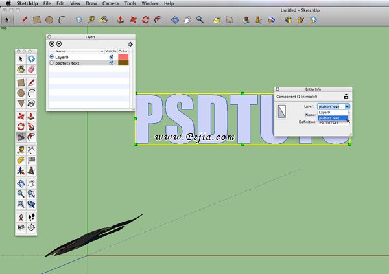The image size is (389, 274).
Task: Open the Window menu in the menu bar
Action: [x=150, y=3]
